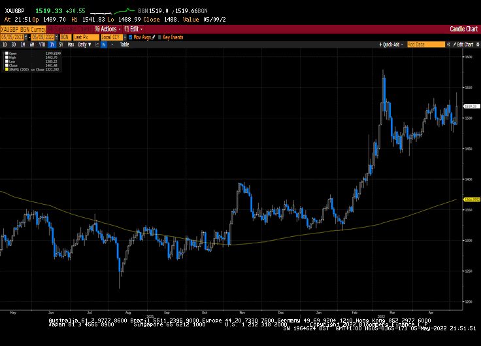
Task: Toggle the Close series legend checkbox
Action: coord(7,65)
